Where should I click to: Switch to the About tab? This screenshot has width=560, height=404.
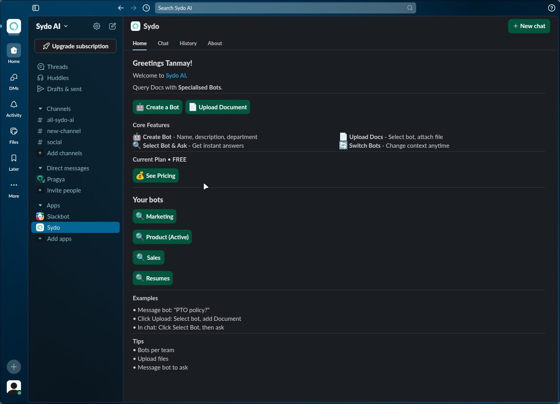tap(215, 43)
